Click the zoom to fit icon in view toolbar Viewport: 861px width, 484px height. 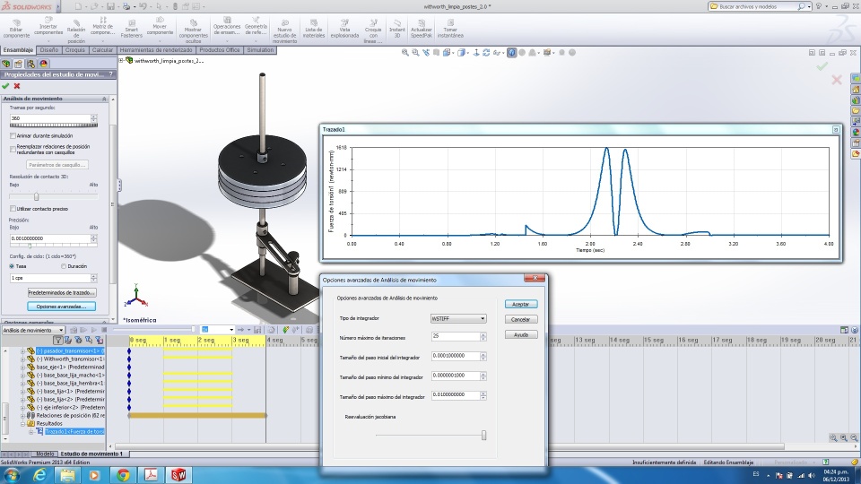tap(405, 53)
